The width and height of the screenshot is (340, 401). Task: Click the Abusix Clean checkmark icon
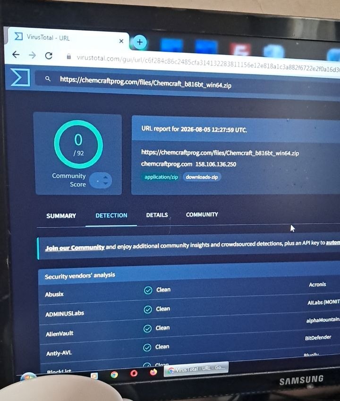[x=148, y=290]
